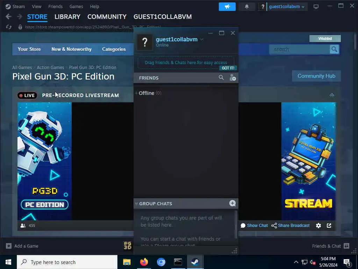The height and width of the screenshot is (269, 358).
Task: Switch to the COMMUNITY tab
Action: click(x=107, y=17)
